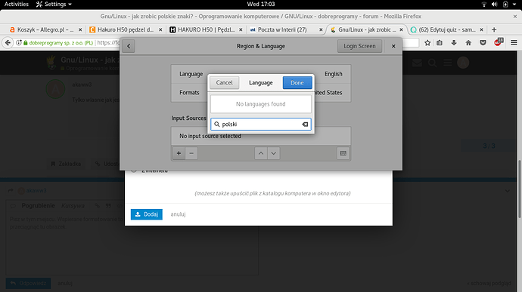Click the Cancel button in Language dialog
Viewport: 522px width, 292px height.
coord(224,83)
